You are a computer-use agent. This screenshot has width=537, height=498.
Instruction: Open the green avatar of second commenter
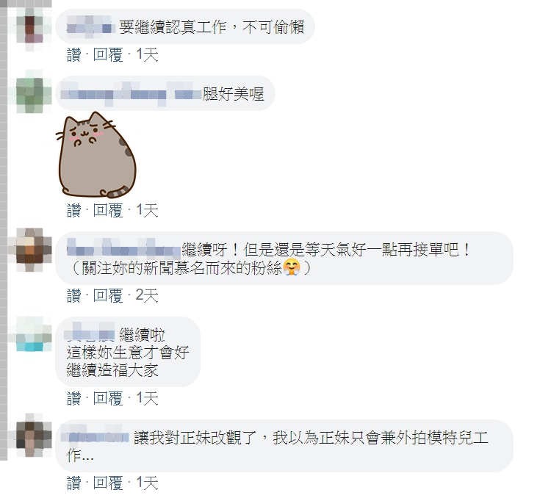30,92
